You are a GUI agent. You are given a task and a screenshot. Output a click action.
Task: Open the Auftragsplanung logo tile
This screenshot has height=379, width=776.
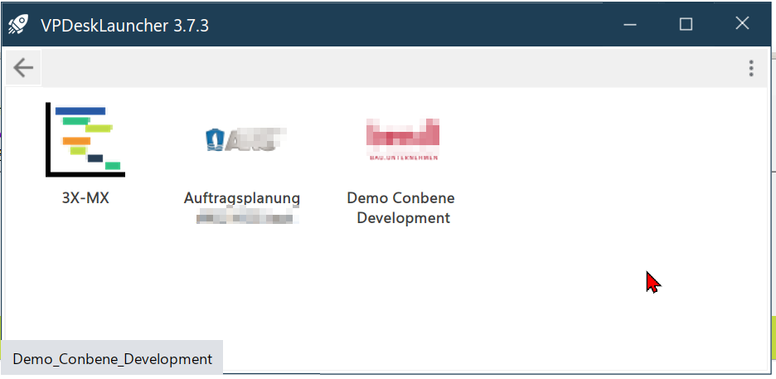246,139
